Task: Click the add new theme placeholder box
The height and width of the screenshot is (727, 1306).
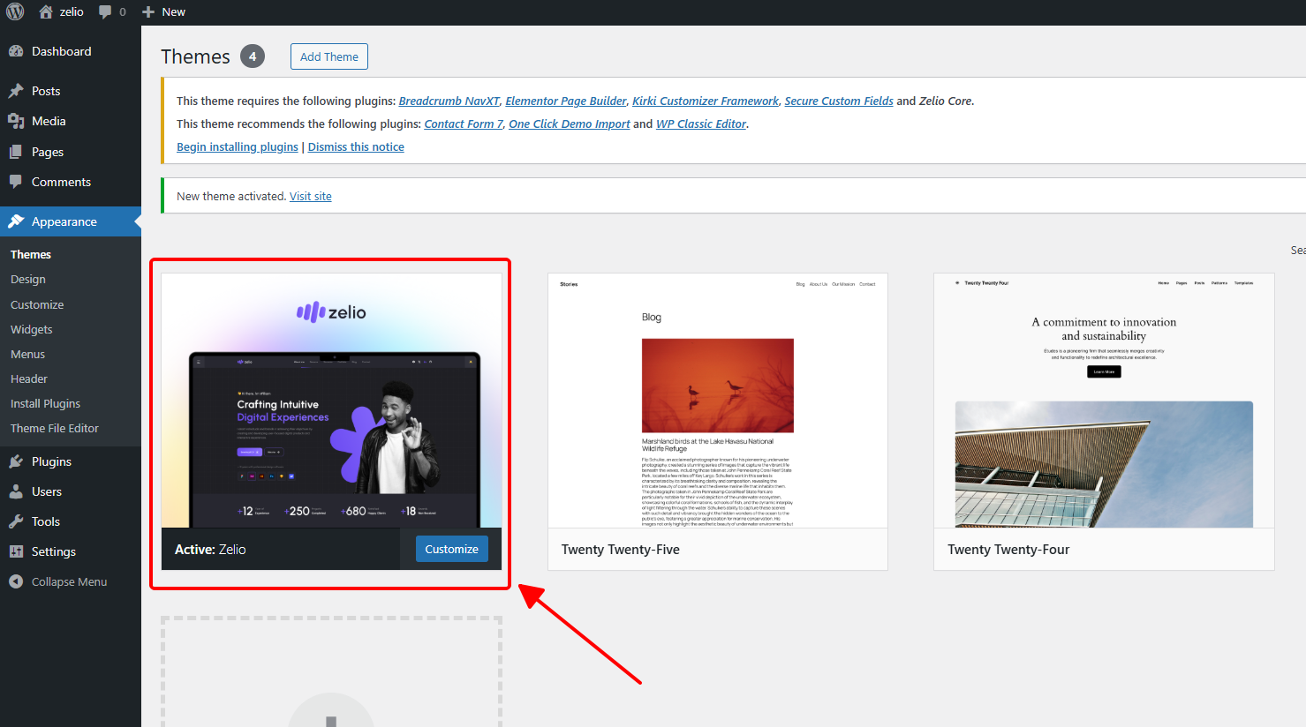Action: 331,671
